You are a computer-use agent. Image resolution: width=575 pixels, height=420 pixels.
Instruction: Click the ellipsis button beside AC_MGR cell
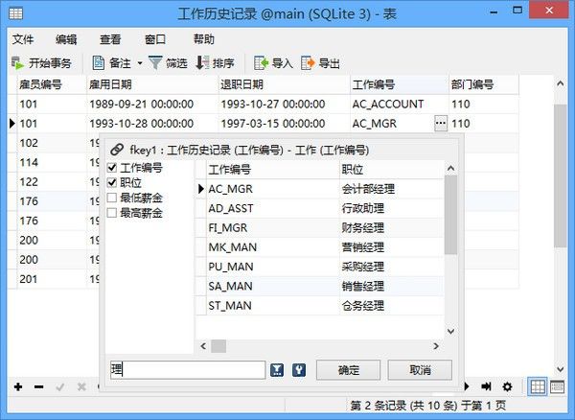pyautogui.click(x=440, y=123)
